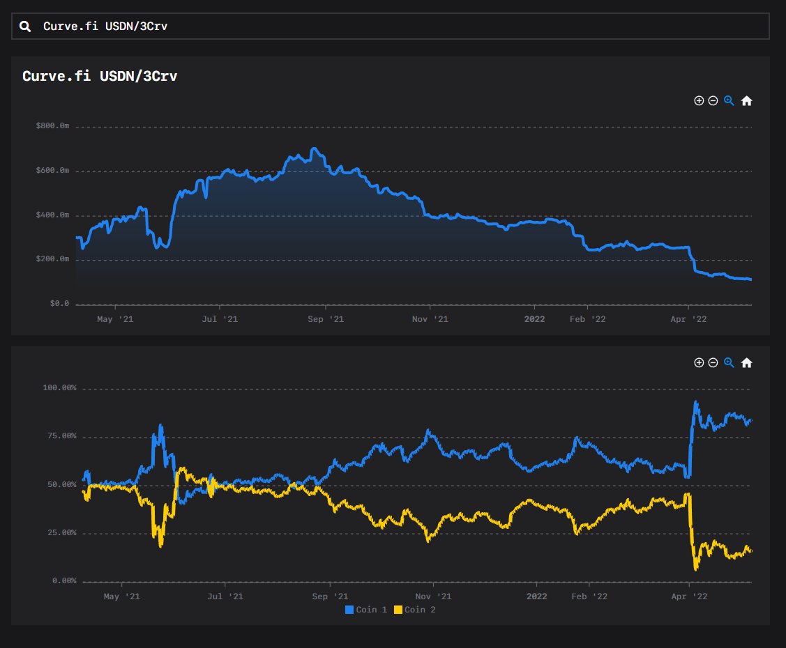786x648 pixels.
Task: Click May '21 label on bottom chart
Action: click(x=122, y=596)
